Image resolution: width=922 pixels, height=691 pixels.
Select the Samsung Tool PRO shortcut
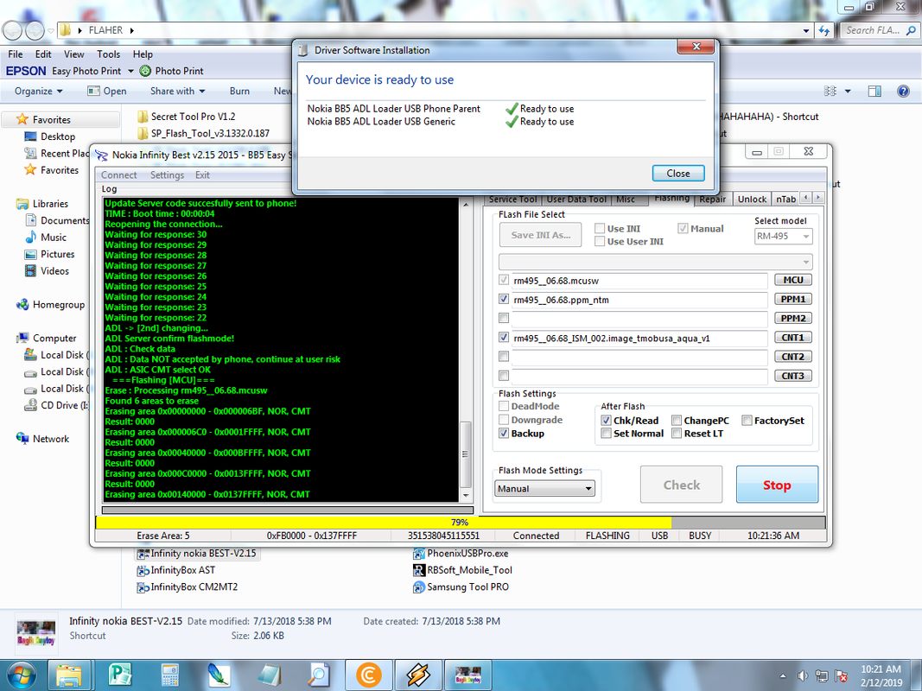click(x=461, y=587)
